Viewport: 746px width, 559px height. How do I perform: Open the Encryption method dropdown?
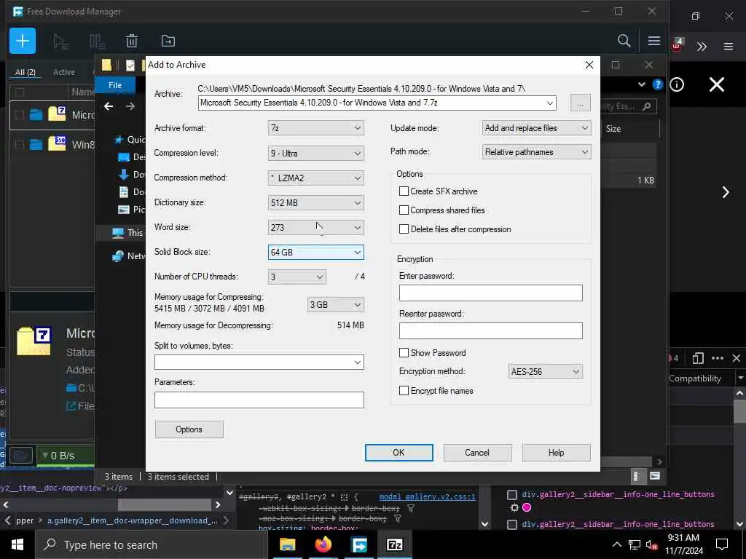pyautogui.click(x=545, y=372)
